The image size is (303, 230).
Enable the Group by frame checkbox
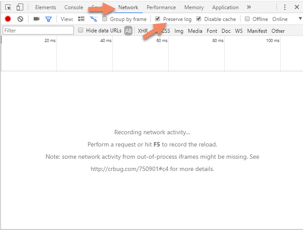(105, 19)
